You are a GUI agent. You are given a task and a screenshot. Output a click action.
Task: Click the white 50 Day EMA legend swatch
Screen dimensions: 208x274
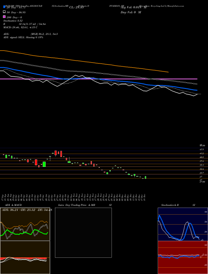(x=4, y=12)
